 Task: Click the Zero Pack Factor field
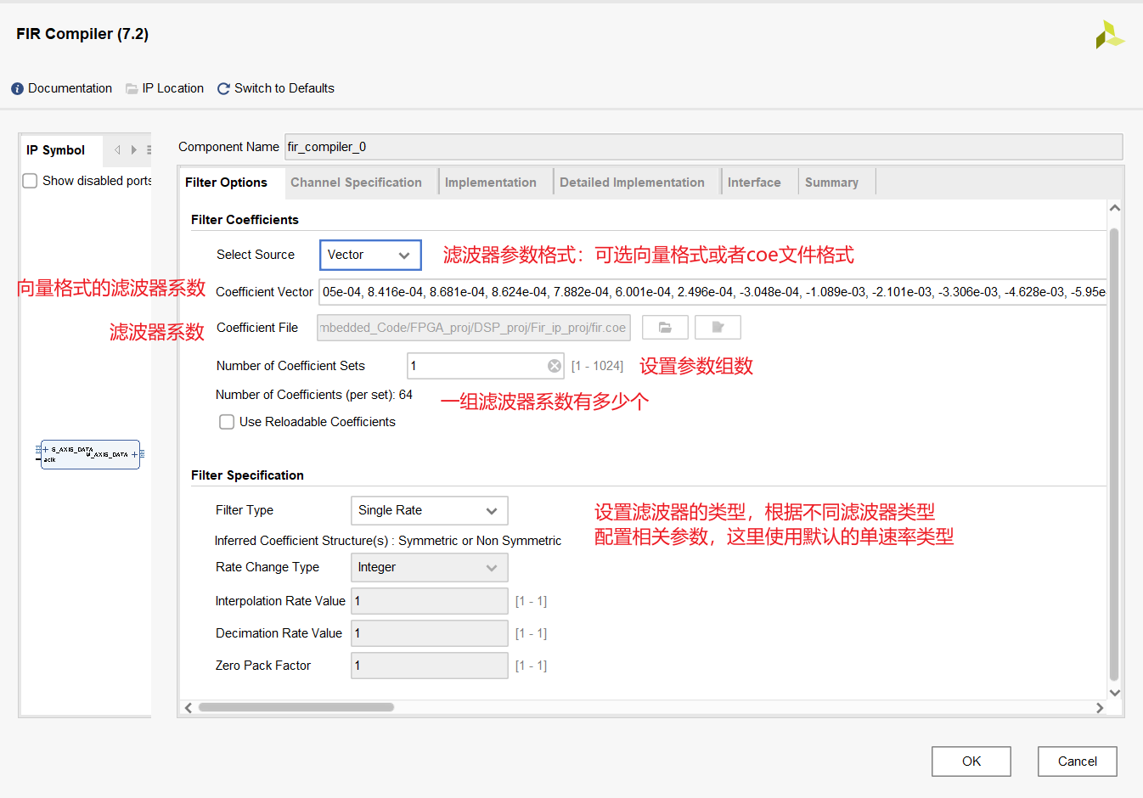[x=429, y=666]
